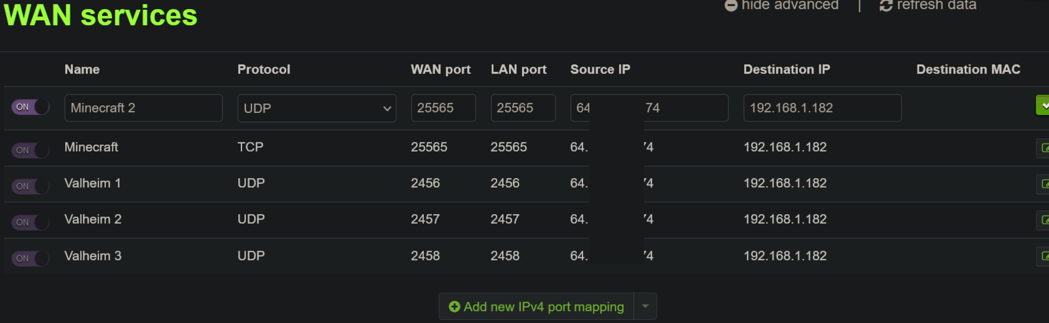Click the edit icon in Valheim 3 row

pyautogui.click(x=1043, y=256)
